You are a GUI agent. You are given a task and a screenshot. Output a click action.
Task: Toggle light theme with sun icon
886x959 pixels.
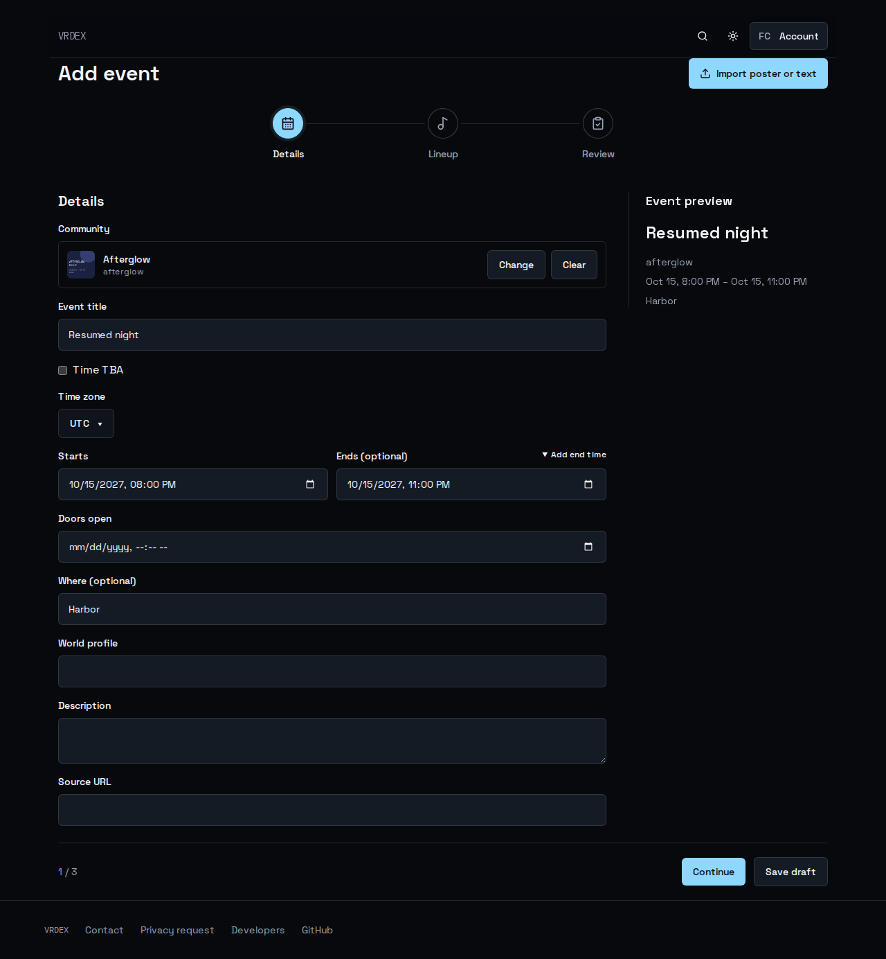pyautogui.click(x=733, y=36)
